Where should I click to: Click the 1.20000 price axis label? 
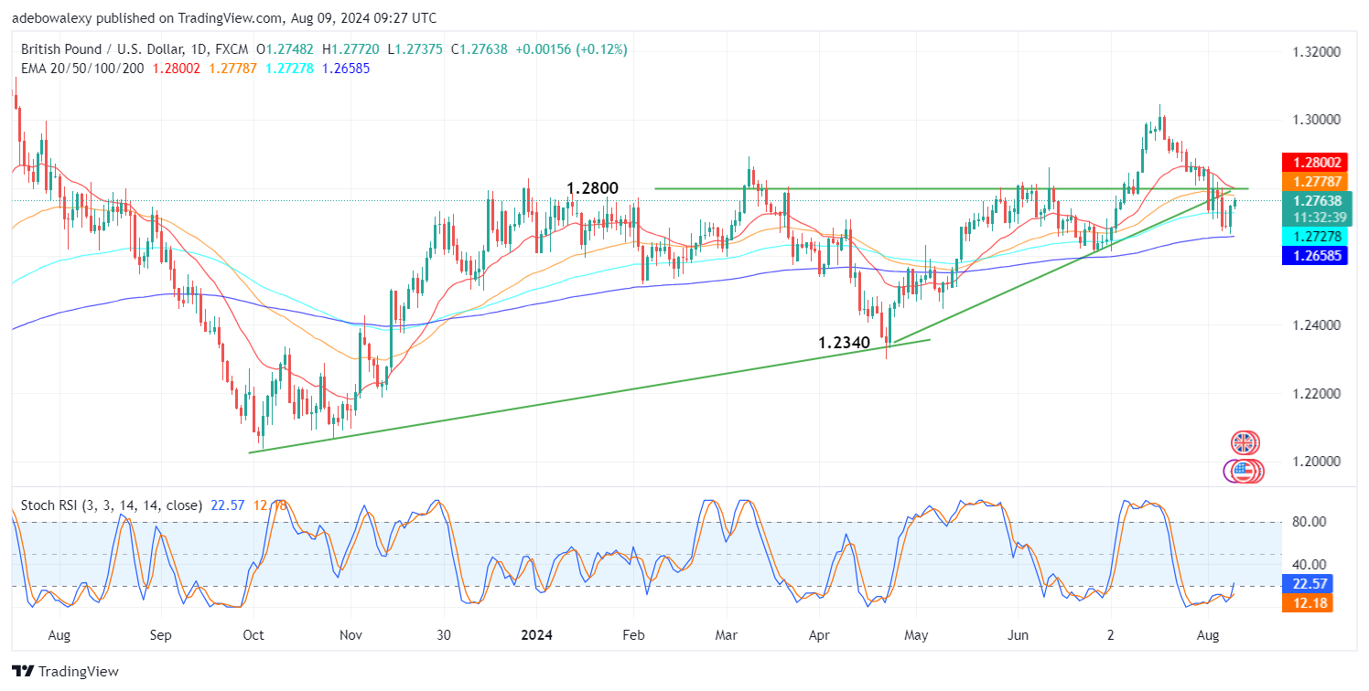(x=1319, y=462)
